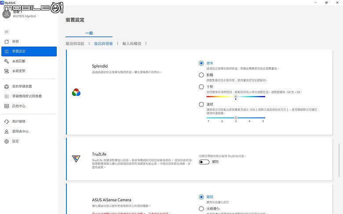This screenshot has height=214, width=343.
Task: Click the Tru2Life section title text
Action: [x=99, y=154]
